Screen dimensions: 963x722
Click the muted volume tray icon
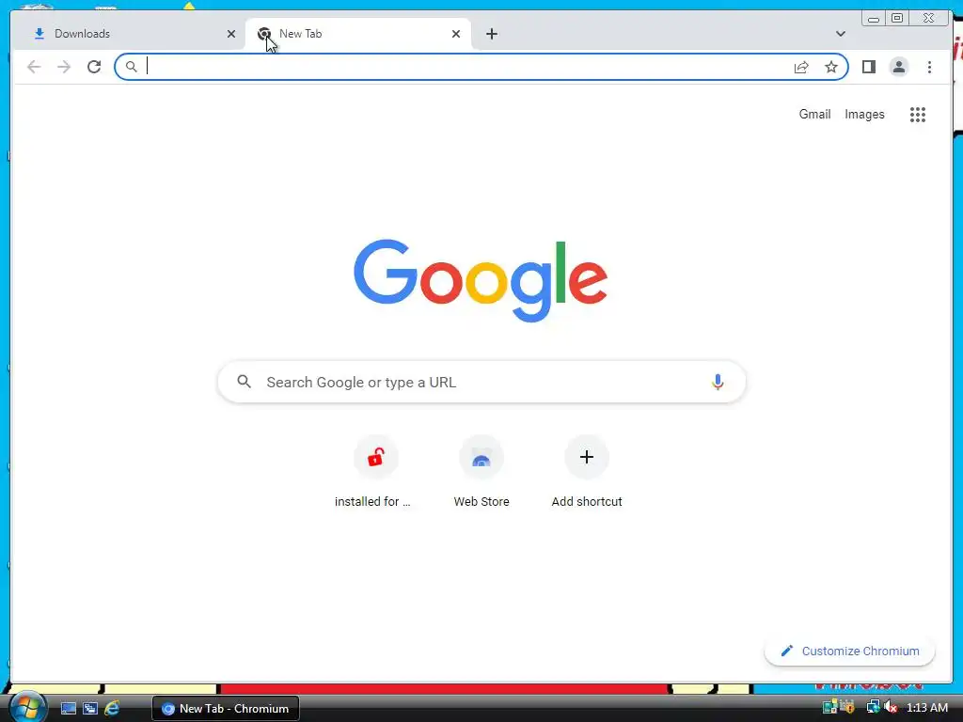pyautogui.click(x=891, y=707)
